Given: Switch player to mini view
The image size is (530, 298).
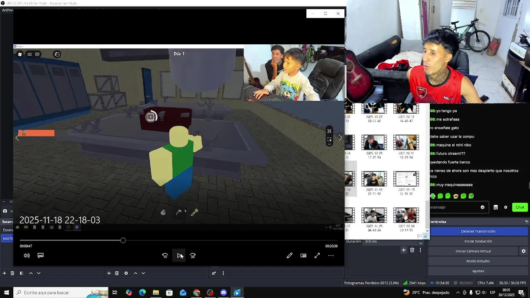Looking at the screenshot, I should (304, 256).
